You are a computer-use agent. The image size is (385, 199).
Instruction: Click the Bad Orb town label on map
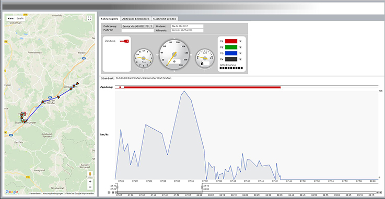pos(18,142)
